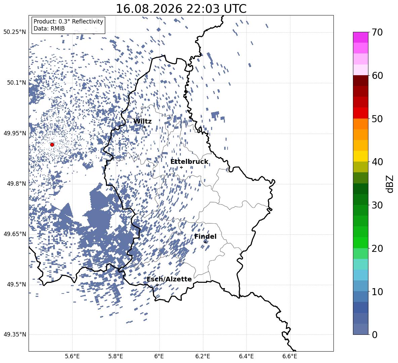Click the Ettelbruck city label
Image resolution: width=398 pixels, height=363 pixels.
click(x=189, y=162)
